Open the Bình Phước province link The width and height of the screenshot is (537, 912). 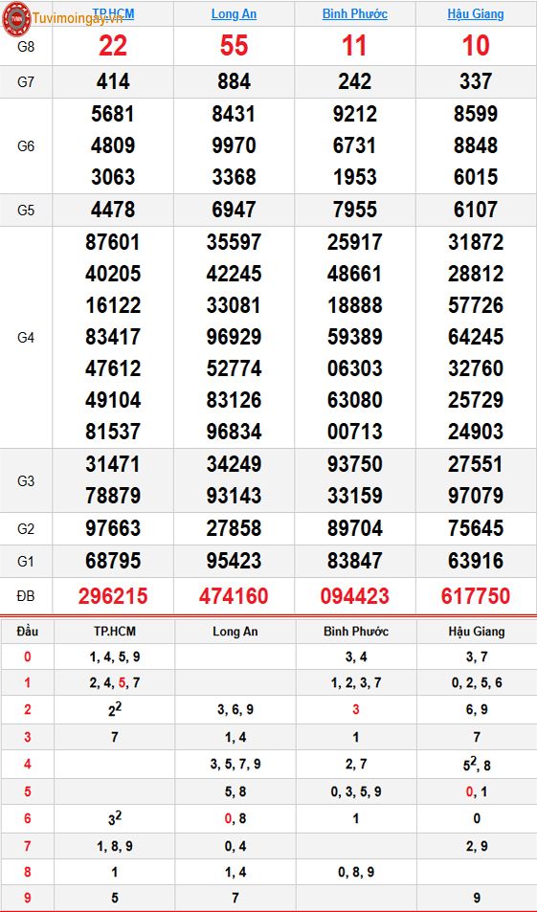tap(355, 14)
